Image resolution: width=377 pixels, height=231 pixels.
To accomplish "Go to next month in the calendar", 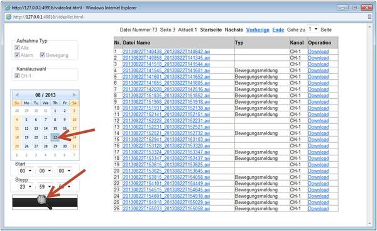I will coord(74,95).
